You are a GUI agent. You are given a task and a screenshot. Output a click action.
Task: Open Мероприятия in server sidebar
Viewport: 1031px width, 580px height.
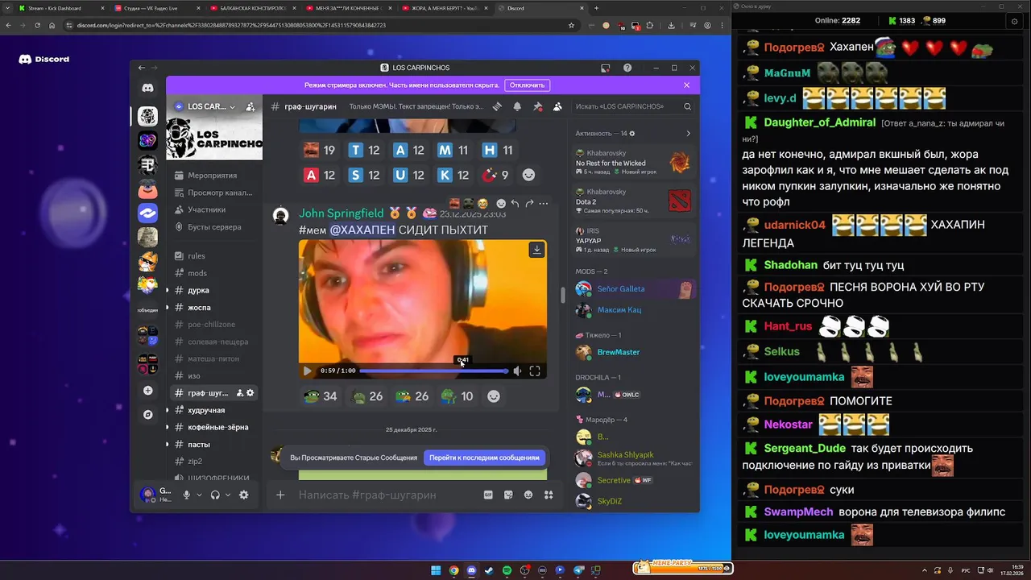(215, 176)
